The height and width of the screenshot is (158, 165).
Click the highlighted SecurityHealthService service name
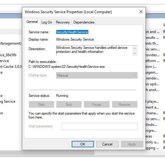[x=72, y=32]
